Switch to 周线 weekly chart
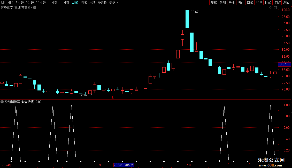Screen dimensions: 292x168 [84, 2]
